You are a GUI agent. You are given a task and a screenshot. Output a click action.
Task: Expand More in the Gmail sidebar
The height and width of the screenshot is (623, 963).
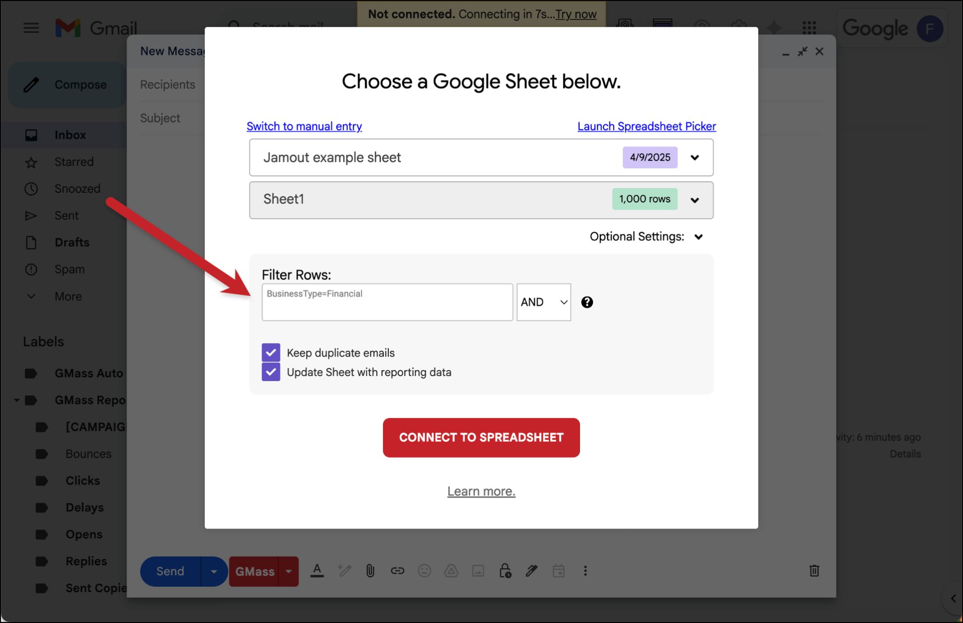[68, 296]
